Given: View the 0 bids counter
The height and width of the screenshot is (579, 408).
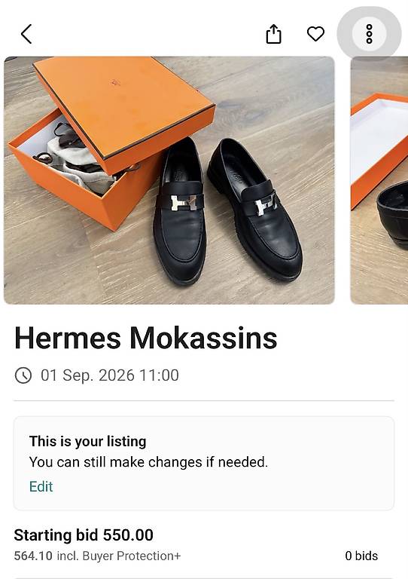Looking at the screenshot, I should [361, 556].
